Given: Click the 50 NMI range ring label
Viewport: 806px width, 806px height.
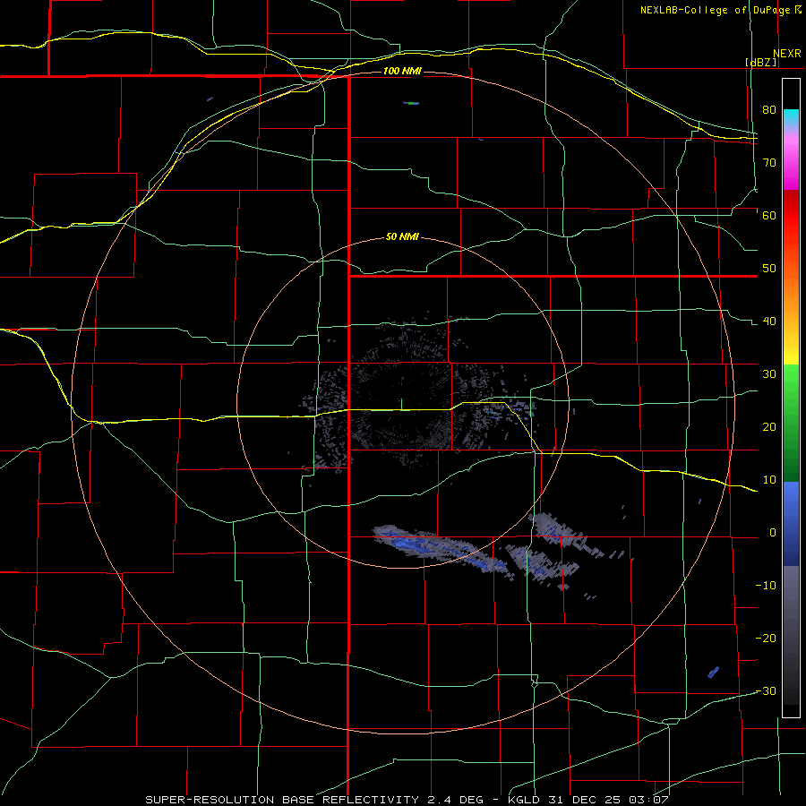Looking at the screenshot, I should pos(402,236).
